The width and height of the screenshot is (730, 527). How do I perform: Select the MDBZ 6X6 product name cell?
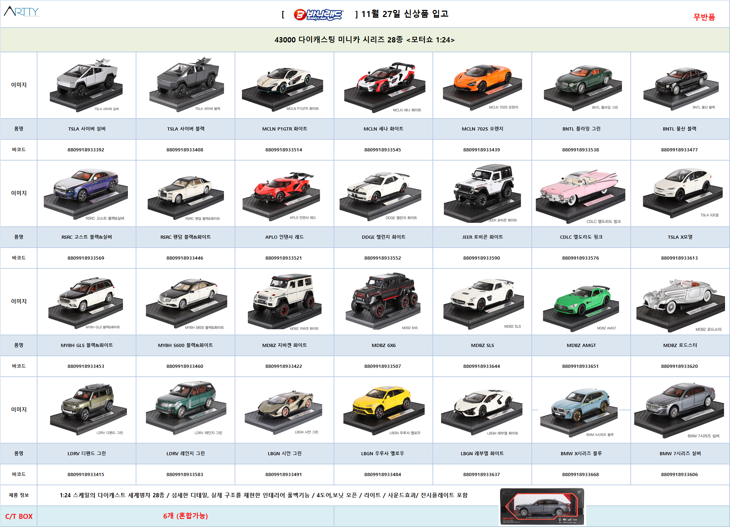[x=383, y=345]
